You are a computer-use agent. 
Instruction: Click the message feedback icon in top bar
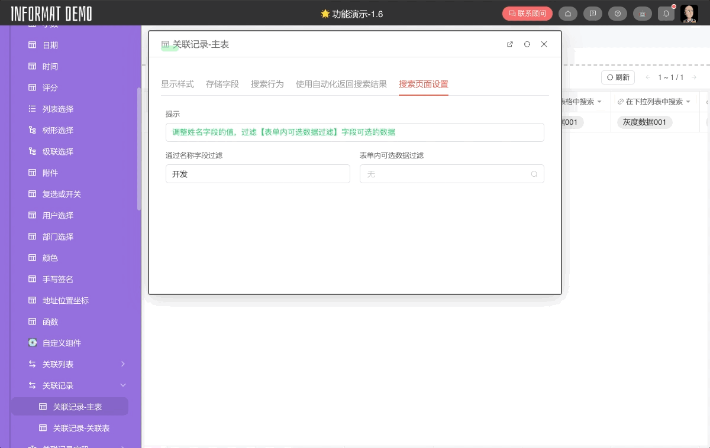pos(593,13)
